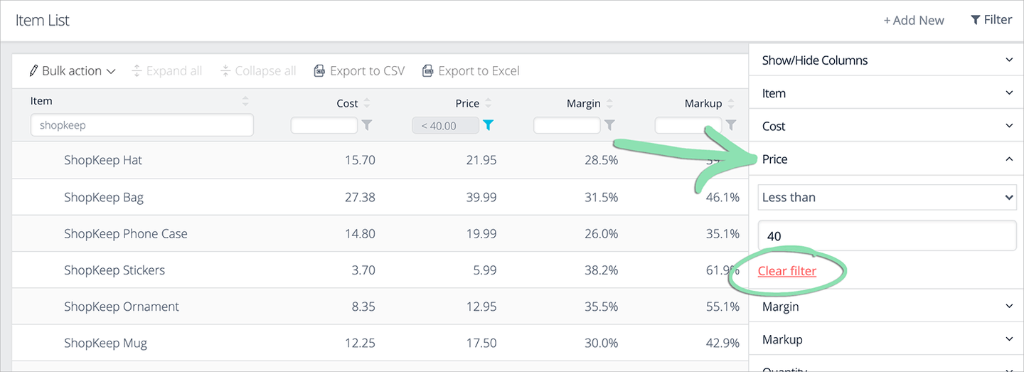
Task: Click the Export to CSV button
Action: click(x=360, y=70)
